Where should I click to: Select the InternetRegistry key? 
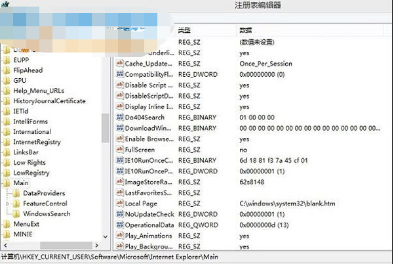[x=37, y=143]
